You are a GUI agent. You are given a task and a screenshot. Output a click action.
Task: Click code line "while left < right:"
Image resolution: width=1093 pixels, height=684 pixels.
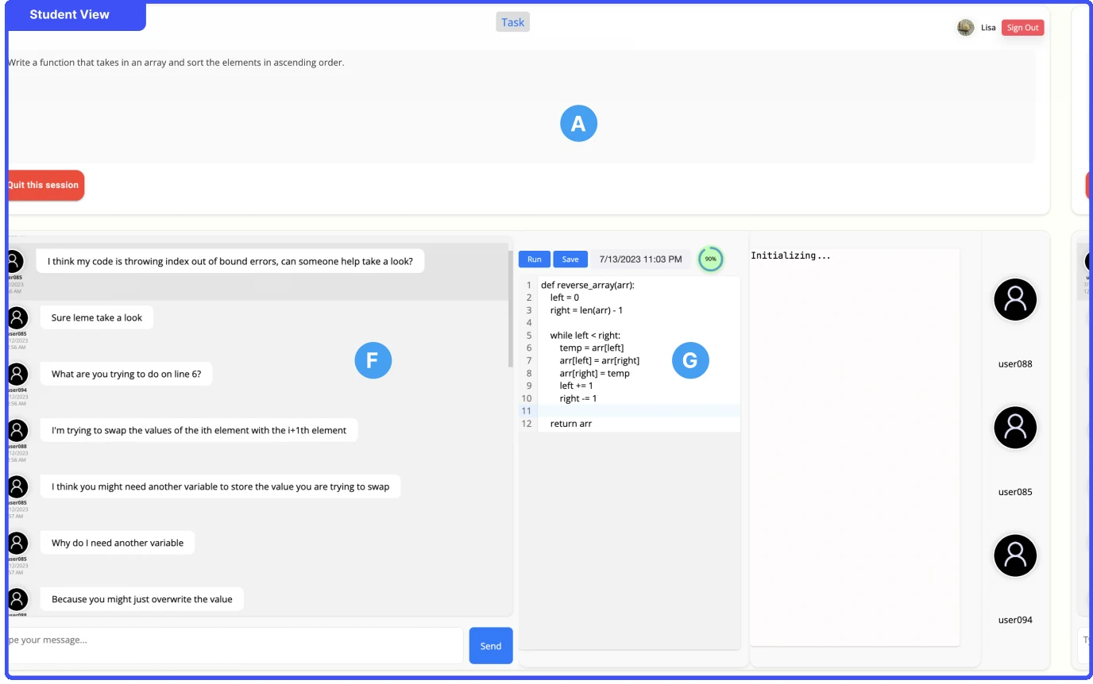click(585, 336)
